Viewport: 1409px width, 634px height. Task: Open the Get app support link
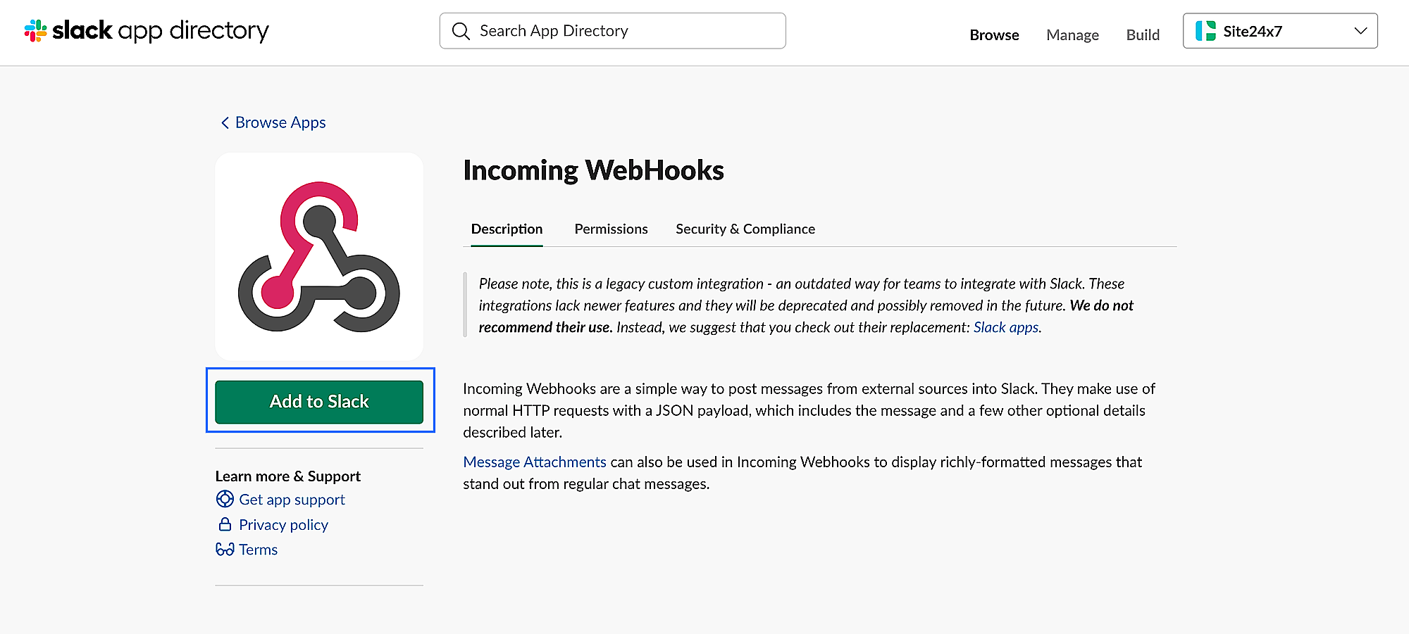[292, 499]
